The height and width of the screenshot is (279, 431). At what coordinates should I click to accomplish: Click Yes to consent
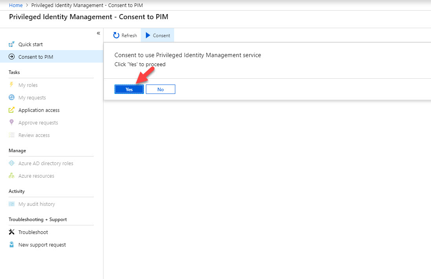[x=129, y=89]
